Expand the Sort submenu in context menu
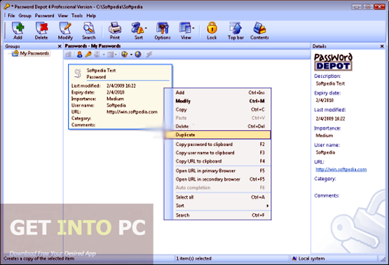The height and width of the screenshot is (265, 389). (x=268, y=205)
